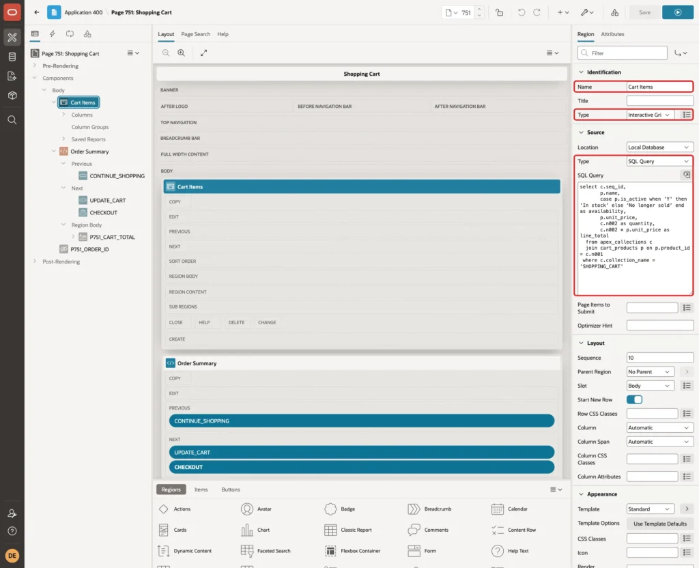Collapse the Source section

[x=581, y=132]
